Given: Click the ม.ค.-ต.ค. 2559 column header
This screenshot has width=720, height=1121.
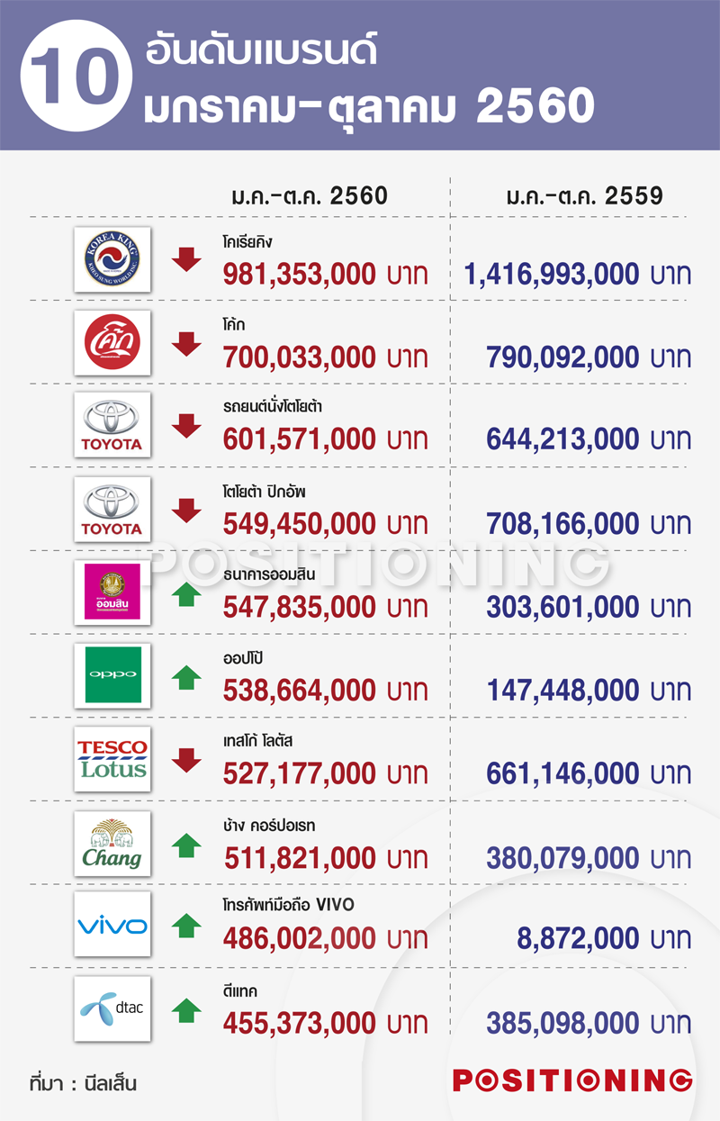Looking at the screenshot, I should click(583, 195).
